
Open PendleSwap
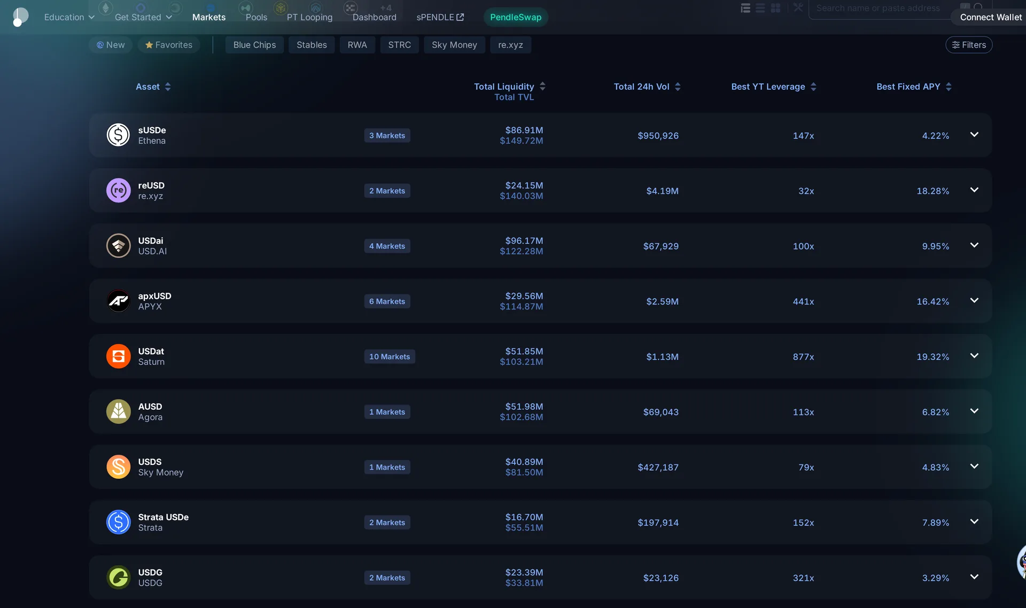[x=516, y=17]
